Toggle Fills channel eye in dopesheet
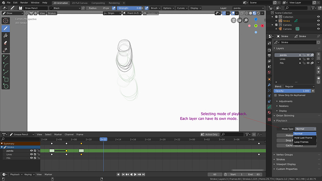Image resolution: width=322 pixels, height=181 pixels. coord(31,158)
